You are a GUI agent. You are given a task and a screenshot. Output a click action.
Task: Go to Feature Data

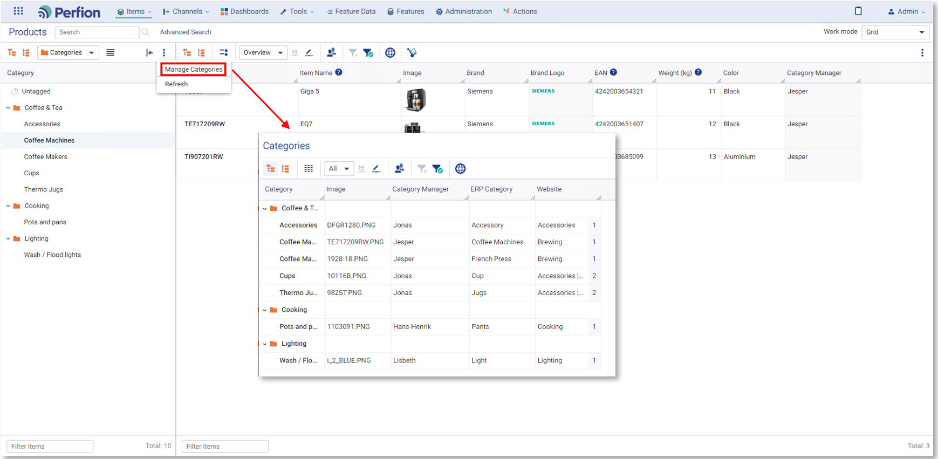[351, 11]
